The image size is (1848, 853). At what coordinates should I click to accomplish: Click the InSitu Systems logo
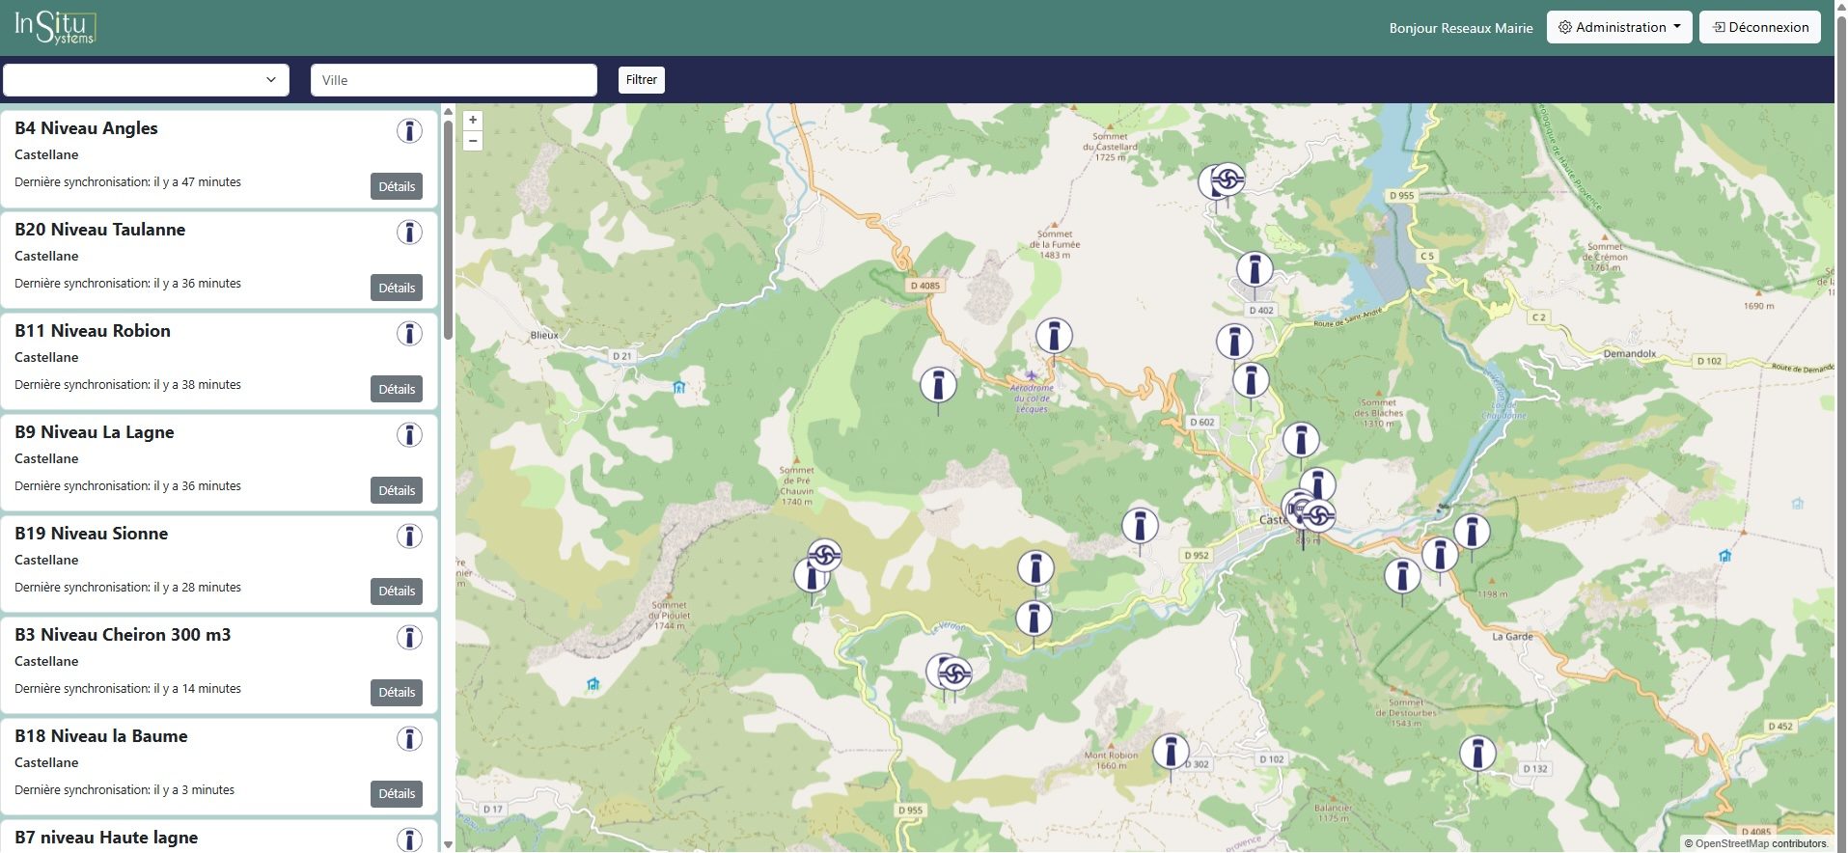pos(55,27)
